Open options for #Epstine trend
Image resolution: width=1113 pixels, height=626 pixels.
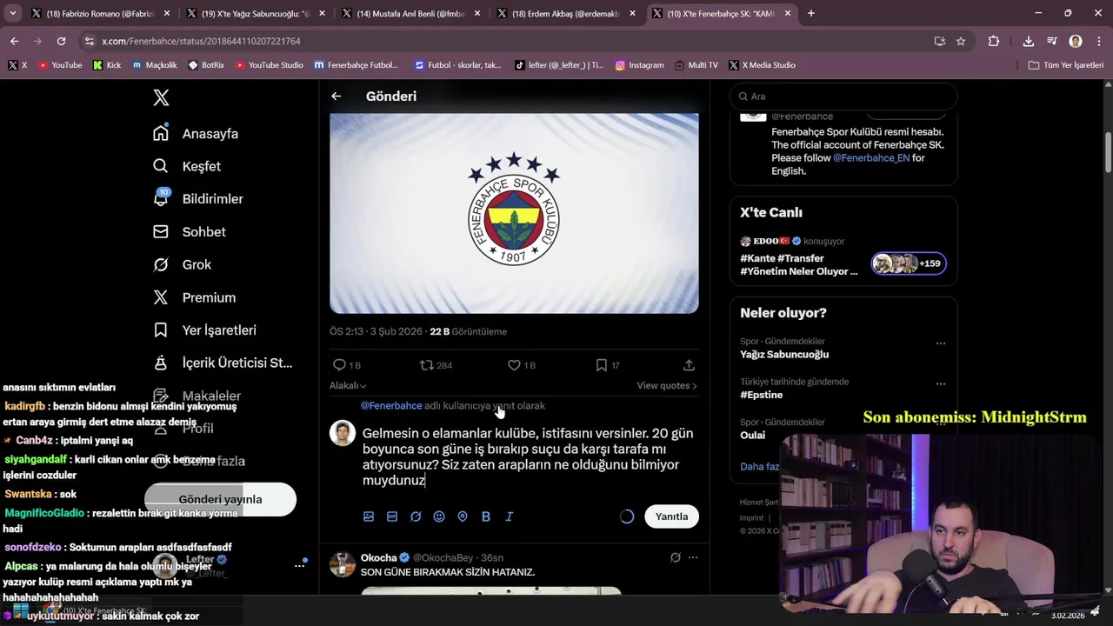940,383
